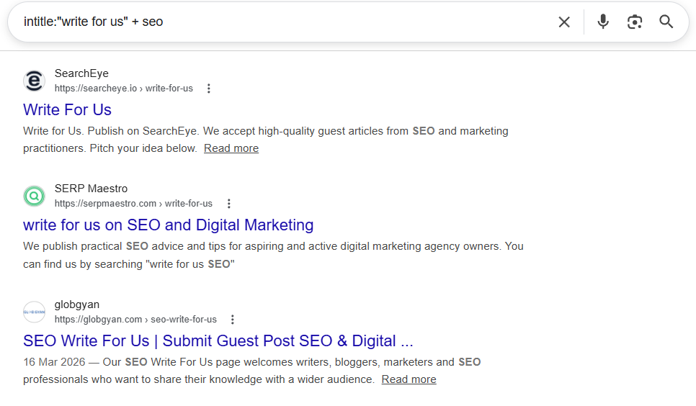
Task: Open search by image camera icon
Action: (634, 22)
